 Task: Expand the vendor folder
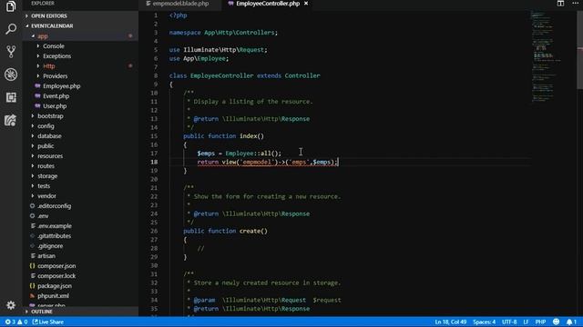coord(81,196)
